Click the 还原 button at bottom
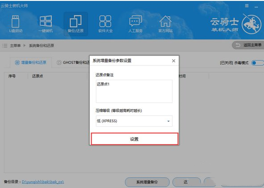The image size is (264, 188). (186, 182)
